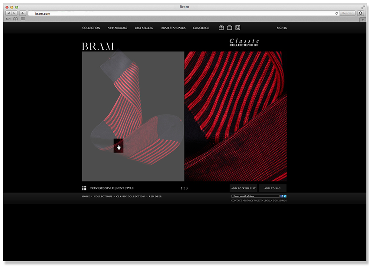369x266 pixels.
Task: Click the sock product image
Action: (x=133, y=116)
